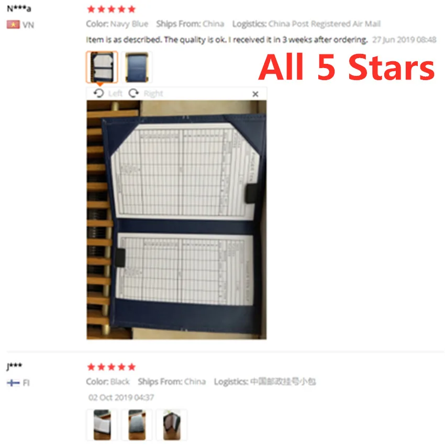
Task: Close the enlarged review photo viewer
Action: click(x=255, y=94)
